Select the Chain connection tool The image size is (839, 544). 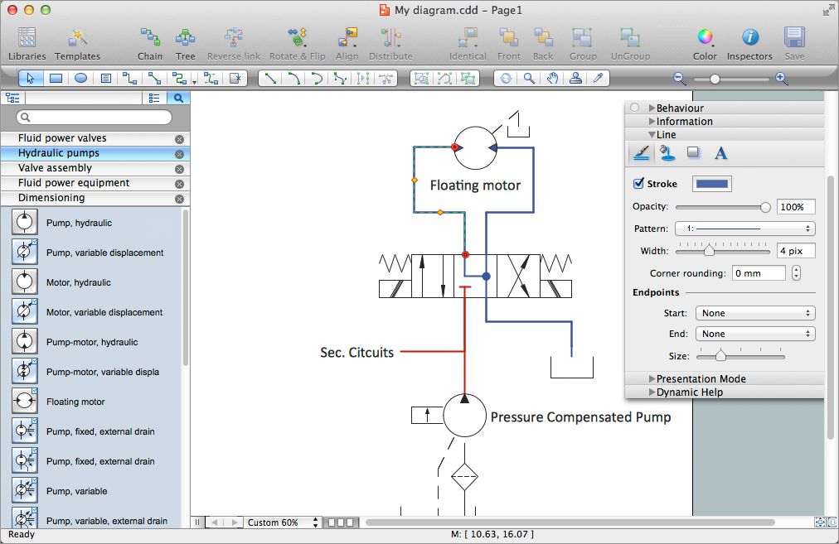coord(150,43)
